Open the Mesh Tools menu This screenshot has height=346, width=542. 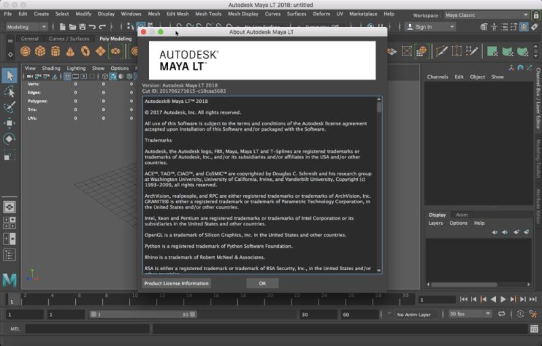coord(208,14)
